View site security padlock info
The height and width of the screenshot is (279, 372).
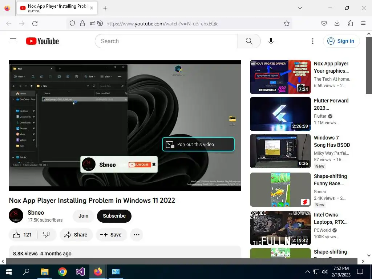pyautogui.click(x=82, y=23)
